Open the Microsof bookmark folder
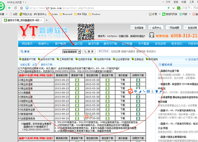Viewport: 198px width, 142px height. tap(66, 14)
